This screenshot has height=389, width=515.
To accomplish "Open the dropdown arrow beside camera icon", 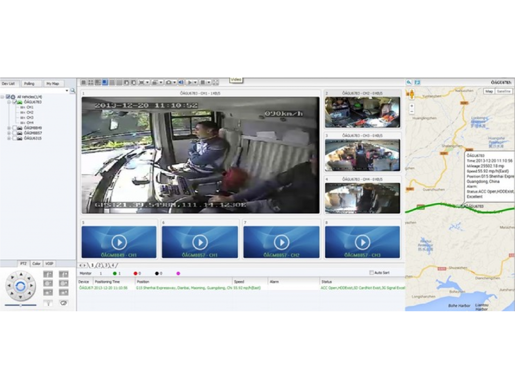I will (175, 82).
